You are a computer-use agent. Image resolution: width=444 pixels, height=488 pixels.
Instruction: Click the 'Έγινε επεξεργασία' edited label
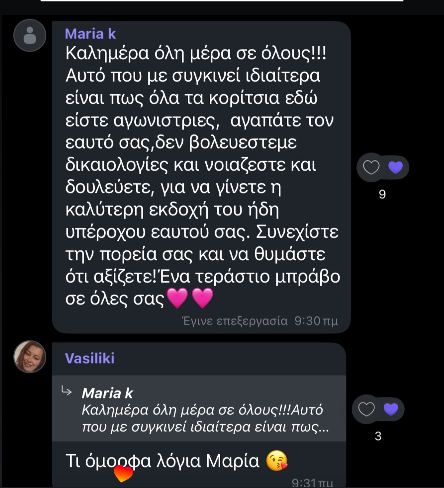click(x=235, y=321)
